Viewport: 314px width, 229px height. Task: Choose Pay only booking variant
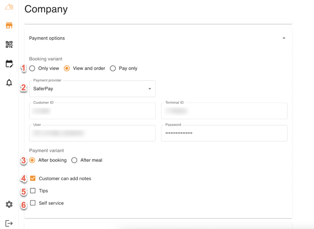(x=113, y=68)
